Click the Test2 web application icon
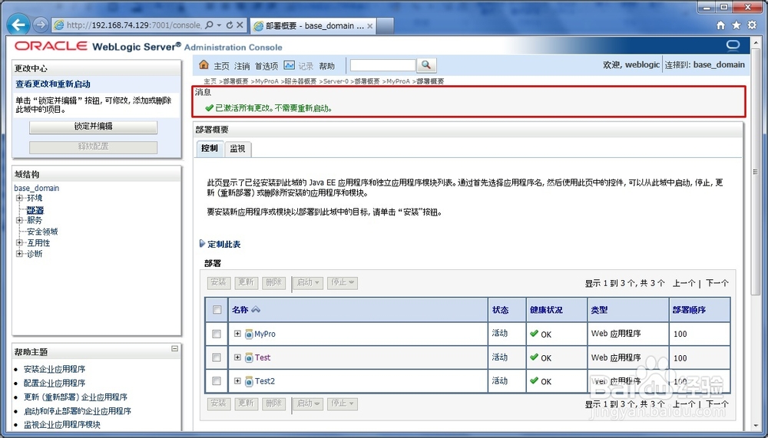768x438 pixels. [249, 381]
